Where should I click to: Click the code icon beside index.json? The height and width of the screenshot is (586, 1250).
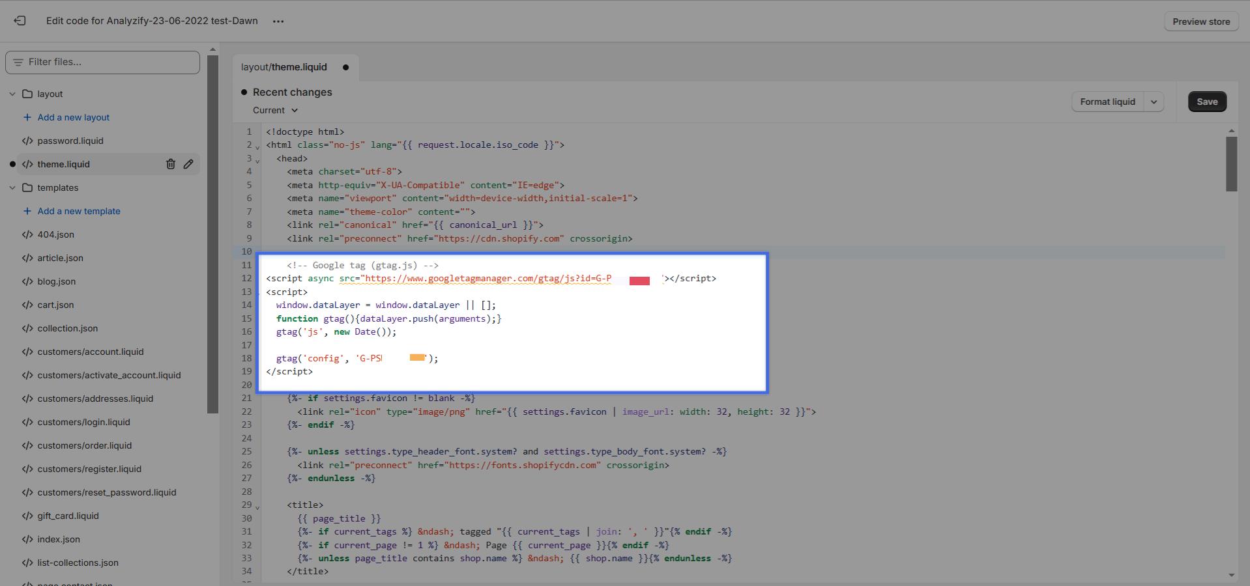[27, 539]
